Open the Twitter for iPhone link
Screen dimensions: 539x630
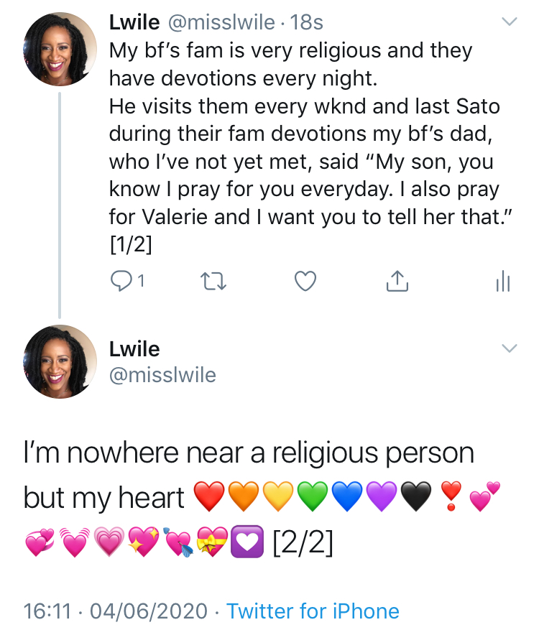coord(313,611)
